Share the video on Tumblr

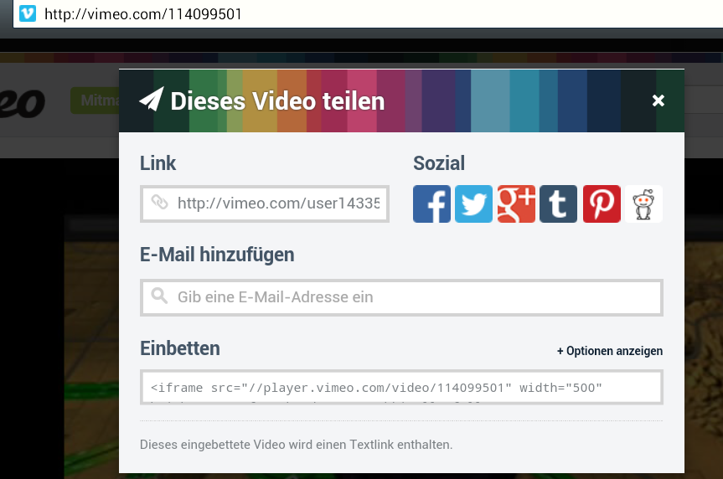[559, 204]
